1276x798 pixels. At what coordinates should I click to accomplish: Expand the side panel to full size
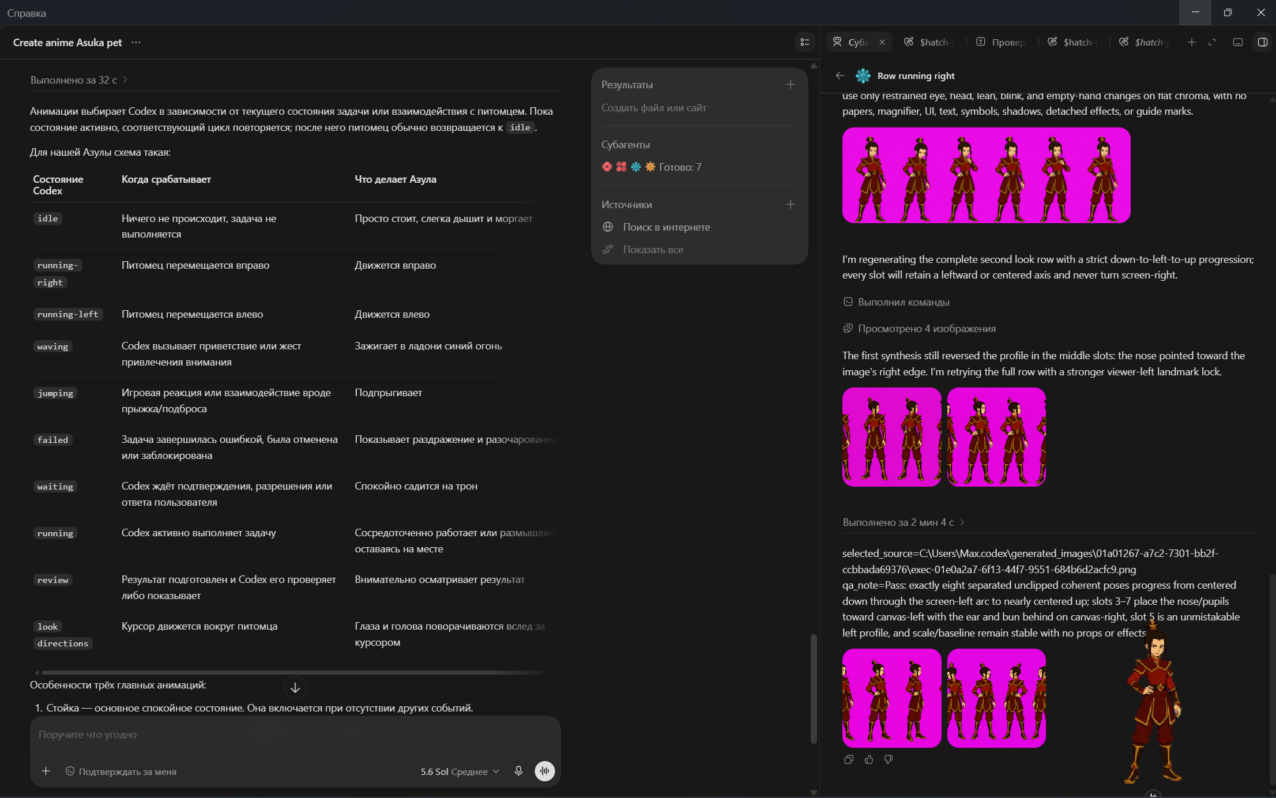click(x=1212, y=42)
